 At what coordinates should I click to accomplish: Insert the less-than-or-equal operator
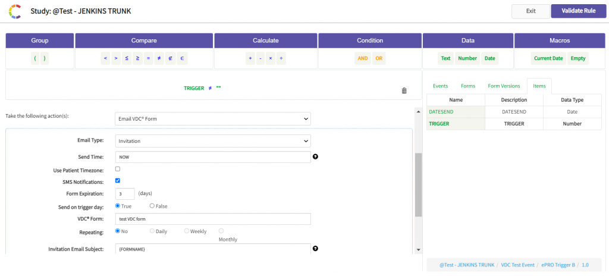click(x=127, y=58)
